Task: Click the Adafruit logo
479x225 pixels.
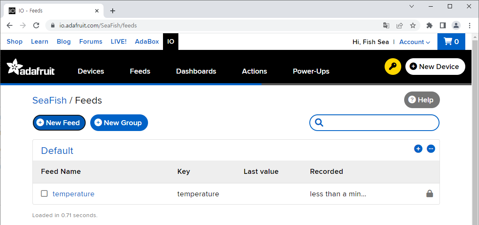Action: point(30,67)
